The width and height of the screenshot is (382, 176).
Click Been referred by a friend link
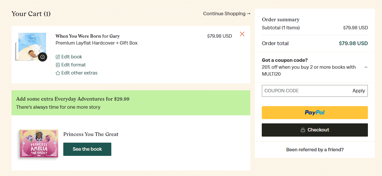tap(315, 150)
